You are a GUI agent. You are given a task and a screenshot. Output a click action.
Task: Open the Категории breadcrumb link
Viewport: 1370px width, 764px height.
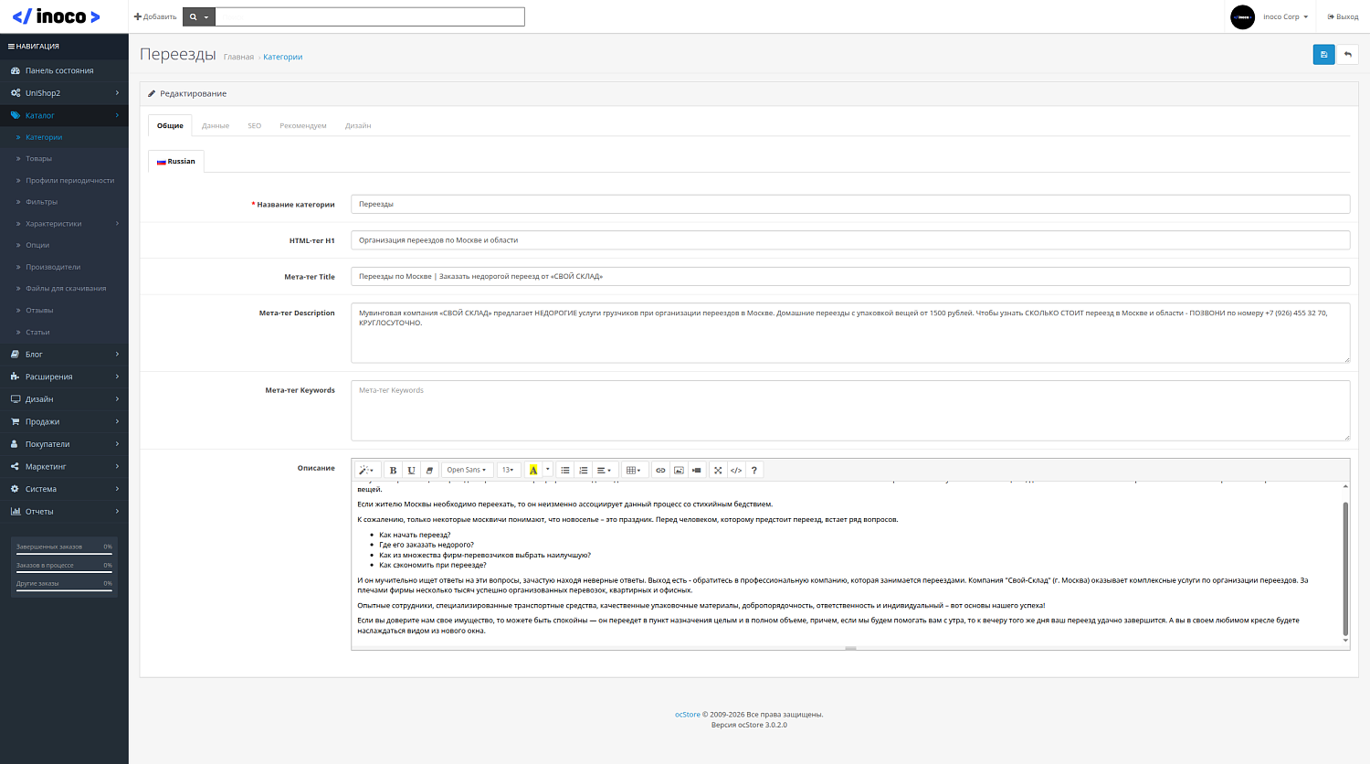tap(282, 57)
